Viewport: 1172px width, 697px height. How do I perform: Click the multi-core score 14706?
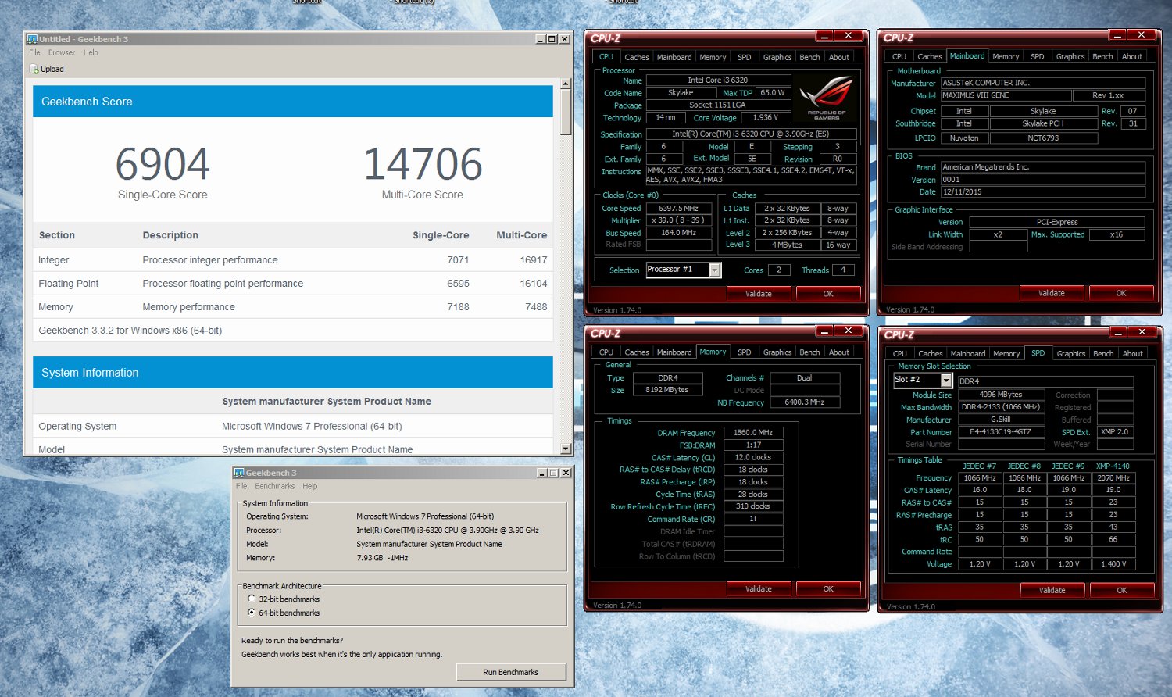tap(423, 164)
